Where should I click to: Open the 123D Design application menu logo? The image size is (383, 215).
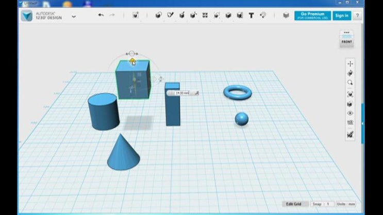tap(27, 15)
